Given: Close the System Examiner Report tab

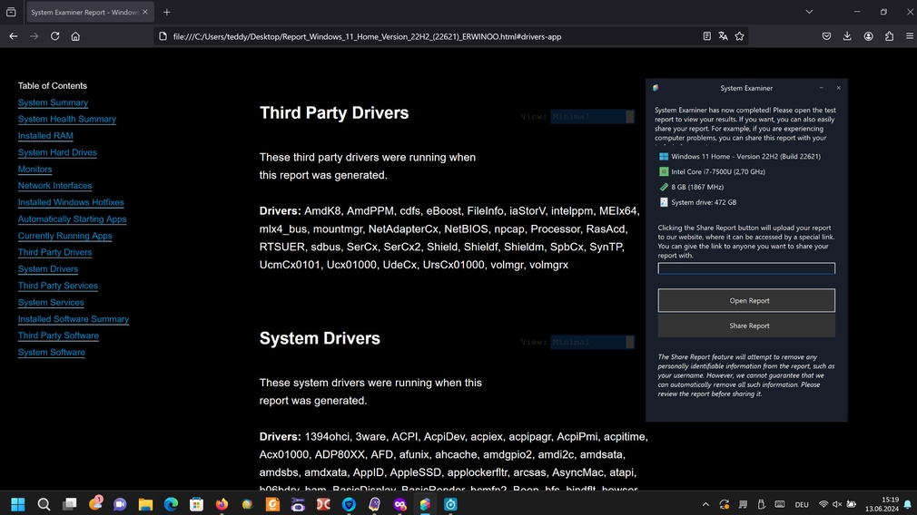Looking at the screenshot, I should point(145,12).
